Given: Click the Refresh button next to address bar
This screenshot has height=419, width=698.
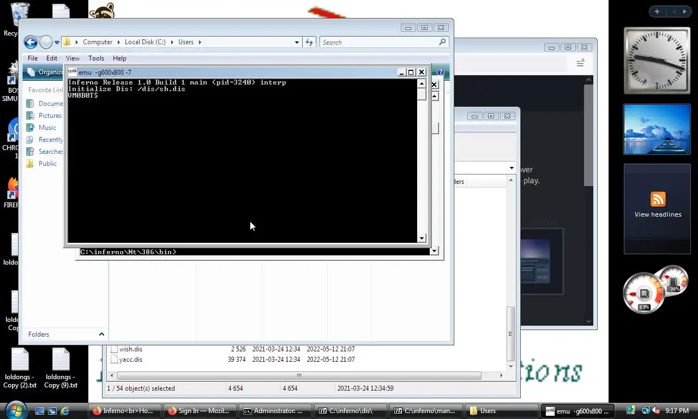Looking at the screenshot, I should [309, 42].
